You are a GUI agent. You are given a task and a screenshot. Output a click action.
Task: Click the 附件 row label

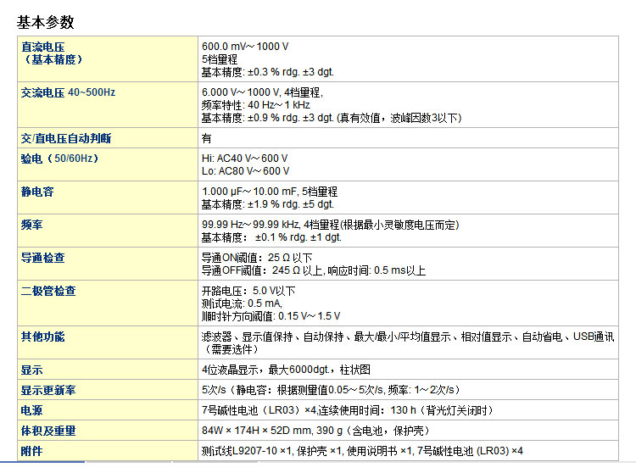coord(32,450)
